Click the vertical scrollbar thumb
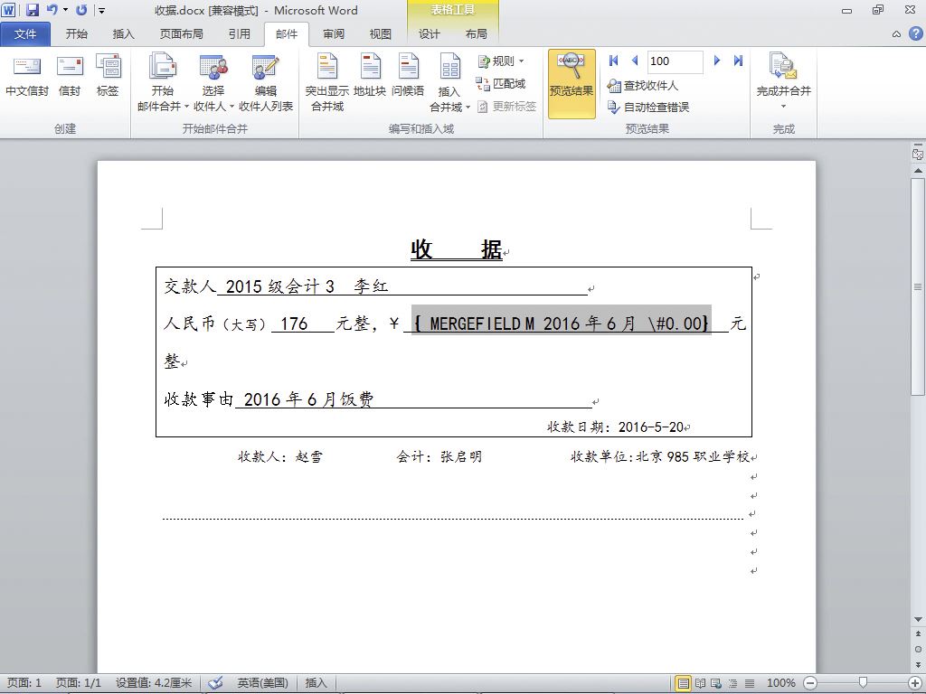The image size is (926, 694). pos(918,286)
